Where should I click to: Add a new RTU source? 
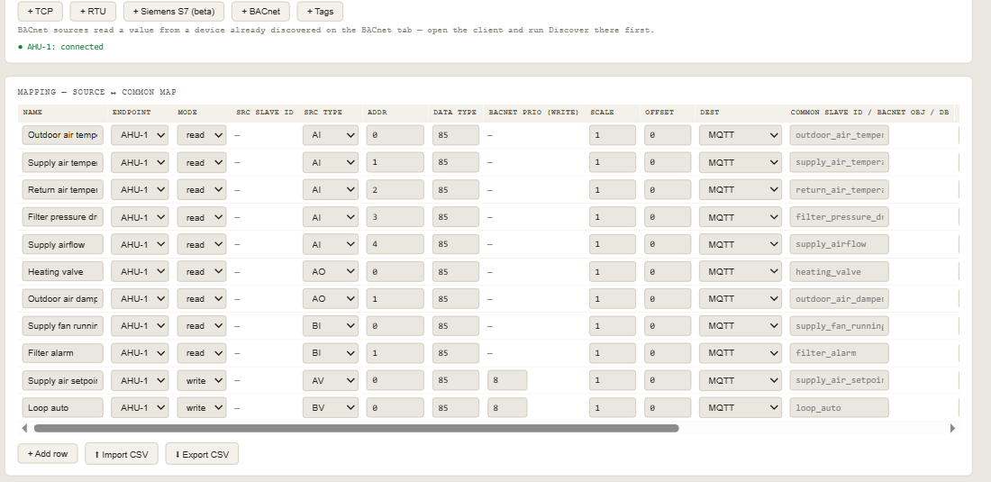(93, 12)
